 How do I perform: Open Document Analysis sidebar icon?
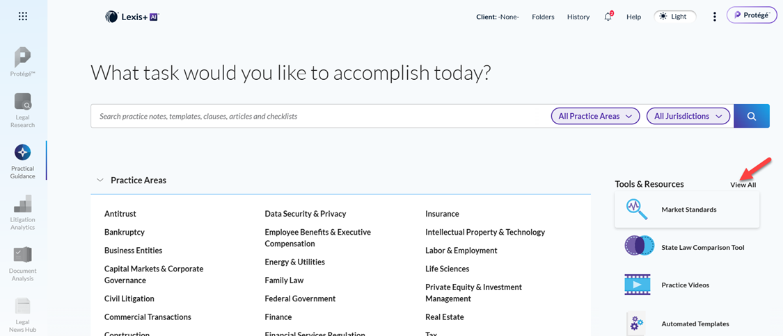[x=23, y=263]
